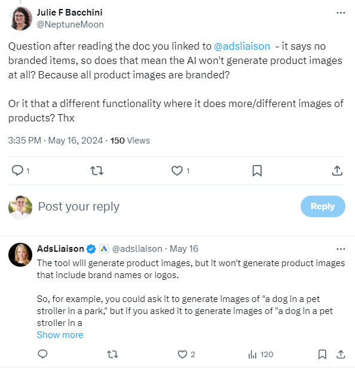The width and height of the screenshot is (355, 378).
Task: Open more options on Julie's tweet
Action: pos(341,13)
